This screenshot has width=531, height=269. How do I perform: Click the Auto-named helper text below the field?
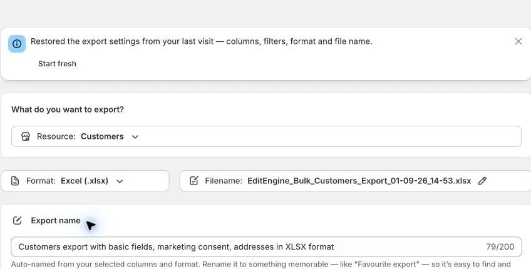260,264
